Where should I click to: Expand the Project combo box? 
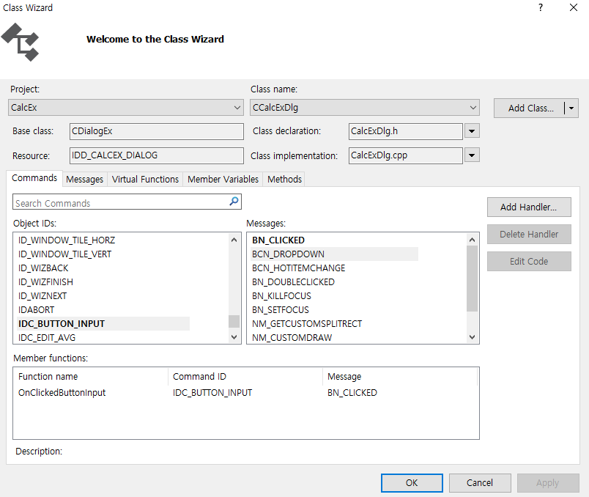(237, 108)
